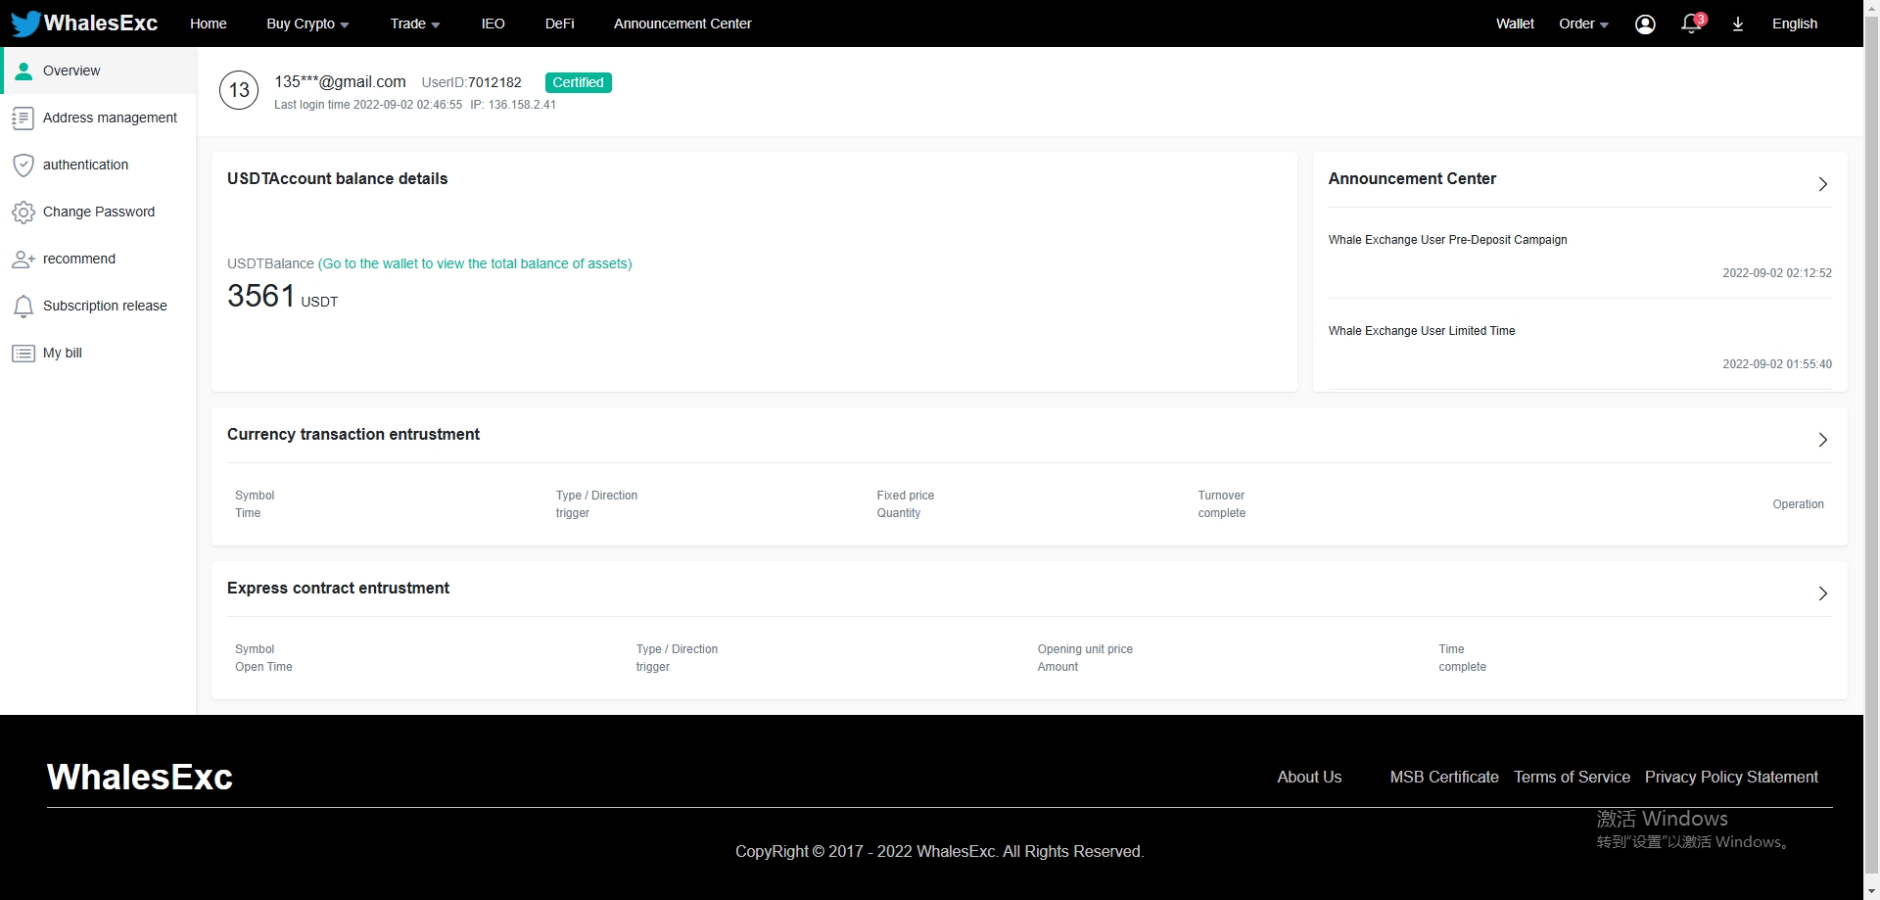1880x900 pixels.
Task: Open Whale Exchange User Pre-Deposit Campaign announcement
Action: [x=1447, y=240]
